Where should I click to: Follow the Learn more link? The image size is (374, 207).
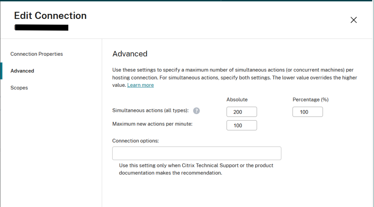point(141,85)
